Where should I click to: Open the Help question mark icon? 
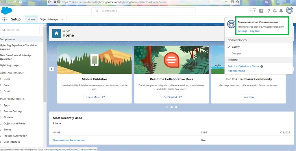pyautogui.click(x=269, y=11)
